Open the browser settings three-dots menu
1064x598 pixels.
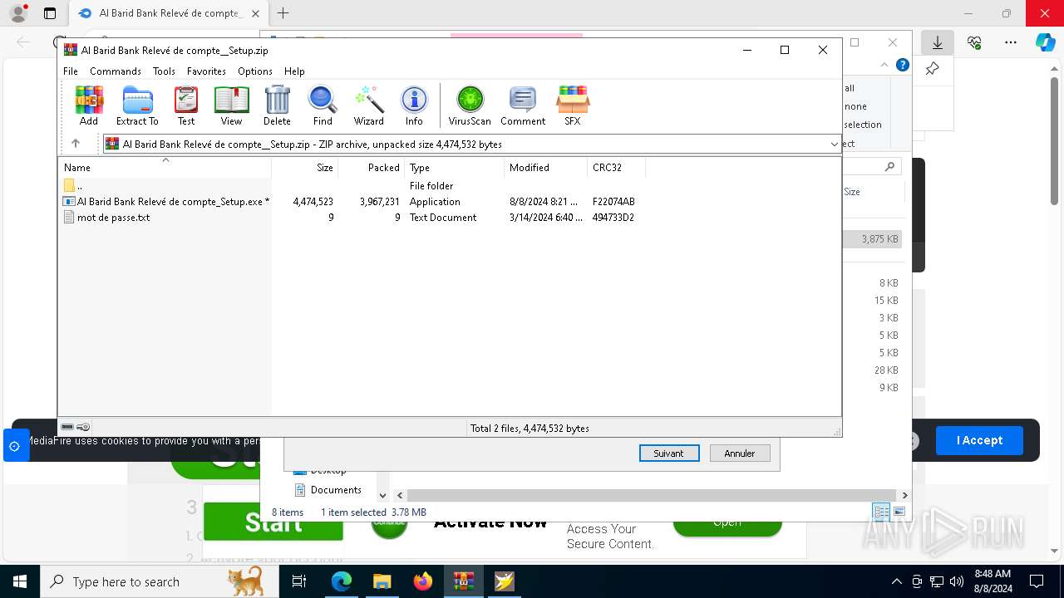pyautogui.click(x=1011, y=42)
